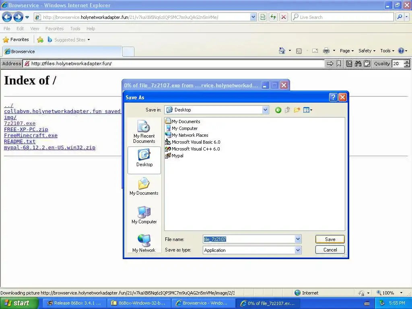This screenshot has height=309, width=412.
Task: Select My Recent Documents in places bar
Action: click(x=144, y=132)
